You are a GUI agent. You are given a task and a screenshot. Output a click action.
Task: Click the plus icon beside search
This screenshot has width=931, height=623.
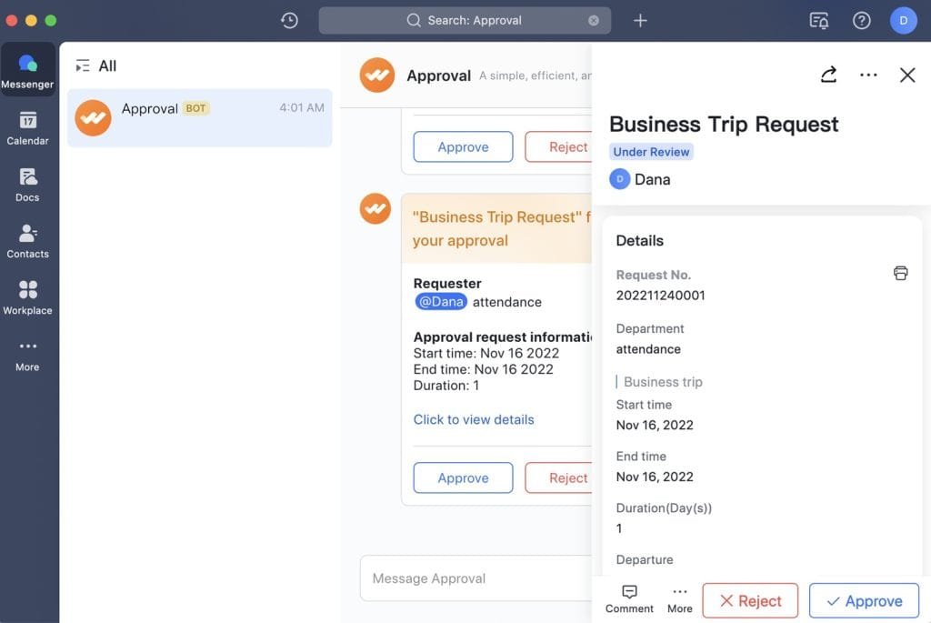click(640, 20)
